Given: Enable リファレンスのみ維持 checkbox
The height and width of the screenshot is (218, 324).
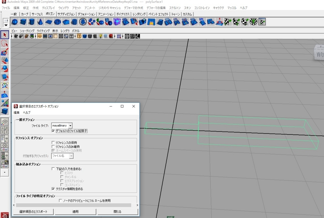Looking at the screenshot, I should 53,146.
